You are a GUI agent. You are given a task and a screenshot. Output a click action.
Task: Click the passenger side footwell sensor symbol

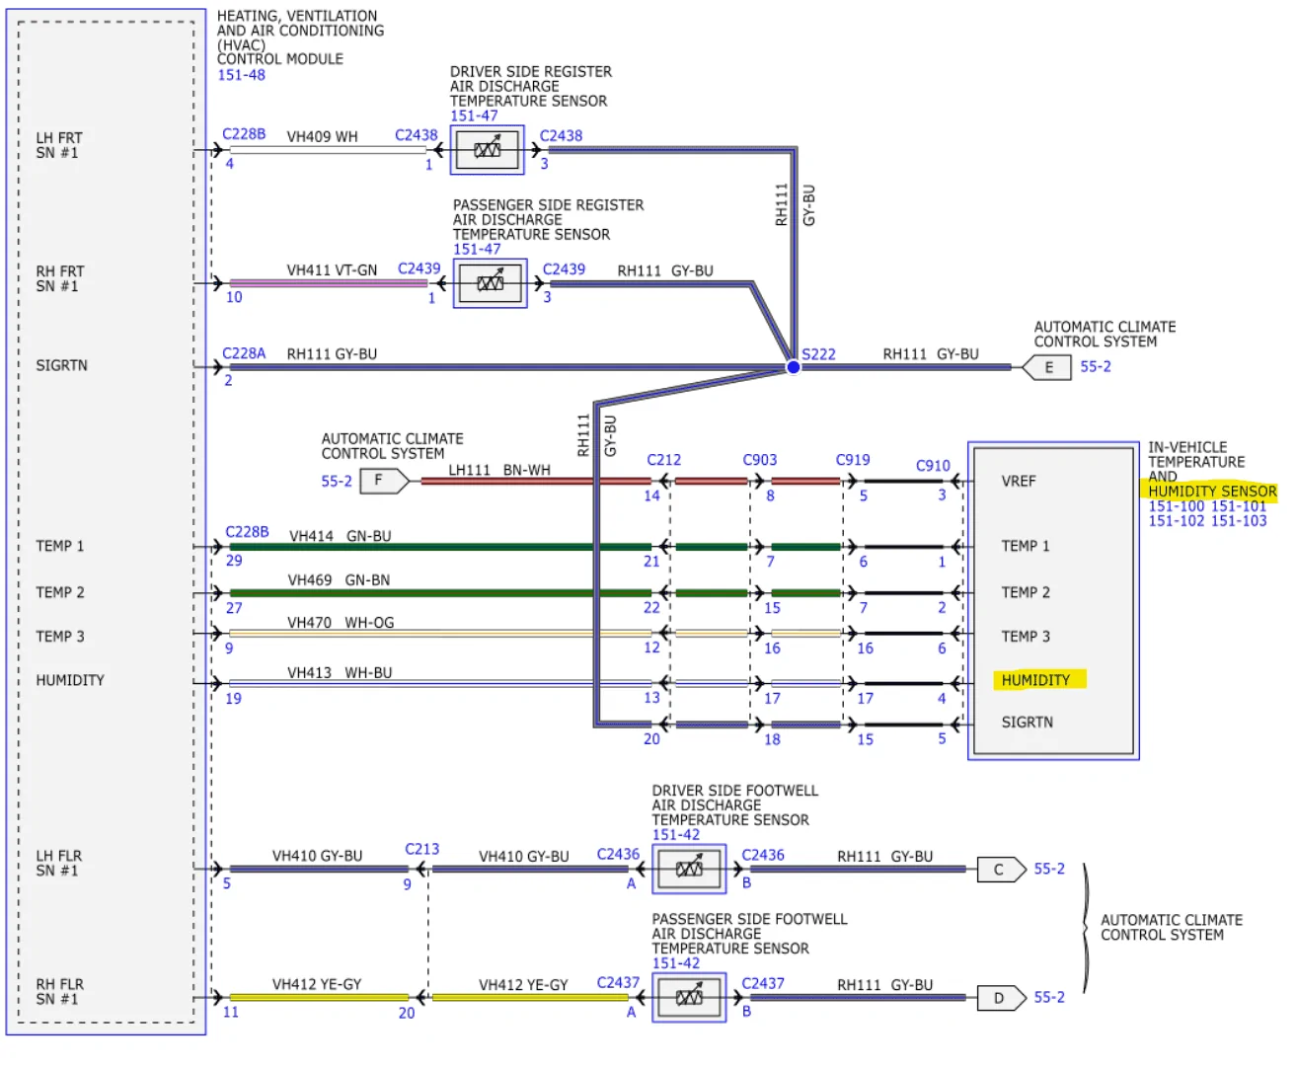(x=689, y=997)
